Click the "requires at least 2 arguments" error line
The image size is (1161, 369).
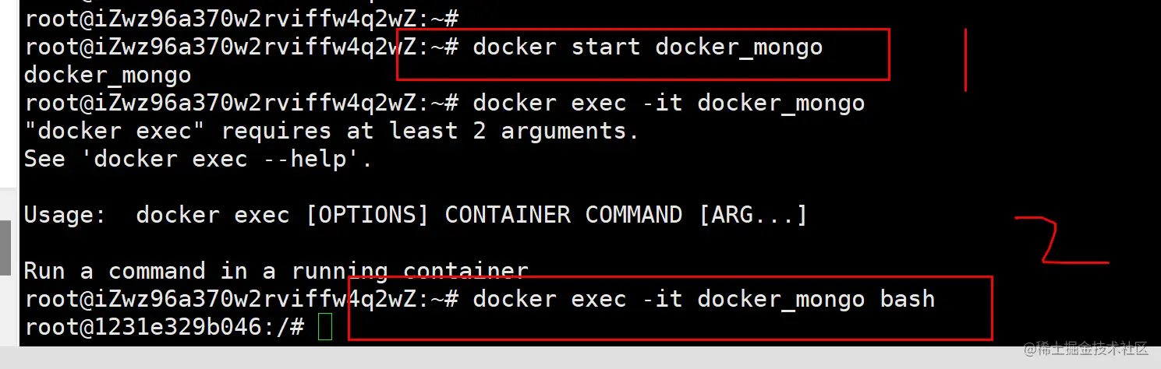point(332,131)
